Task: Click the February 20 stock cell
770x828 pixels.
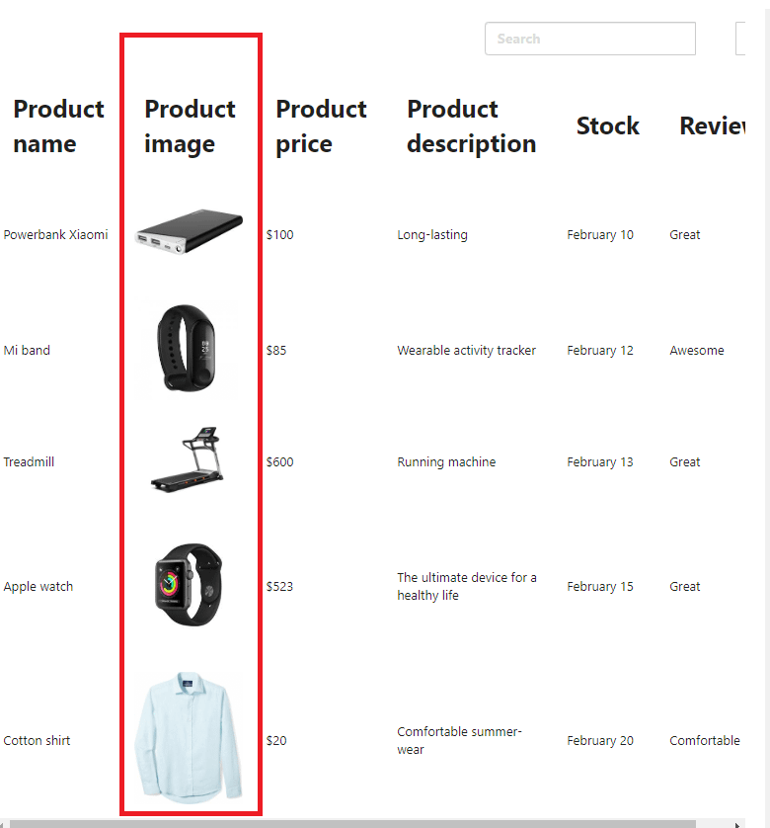Action: pos(599,741)
